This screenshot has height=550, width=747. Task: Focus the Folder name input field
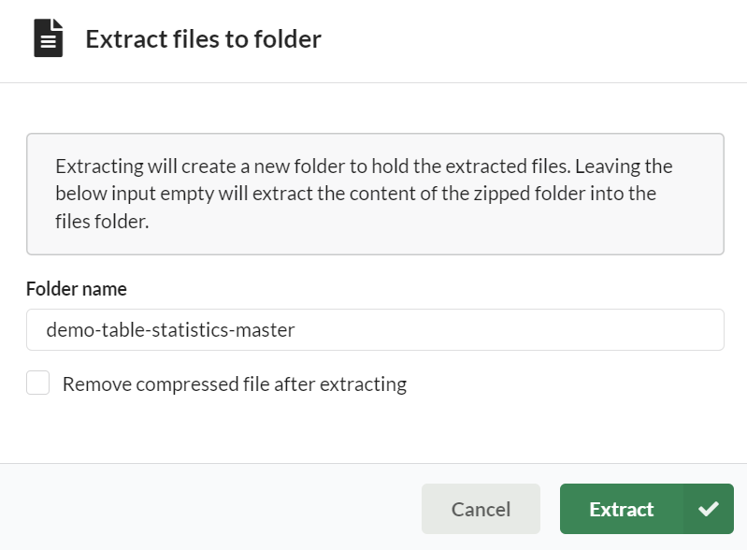(375, 329)
